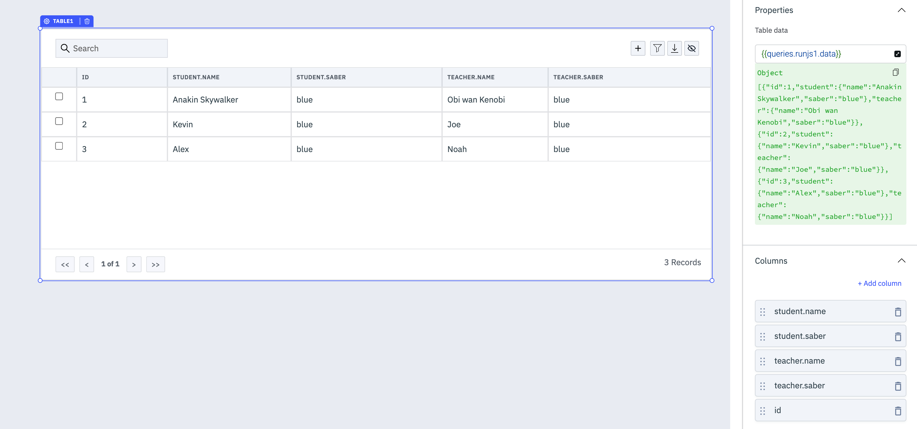
Task: Delete the student.name column
Action: pos(898,312)
